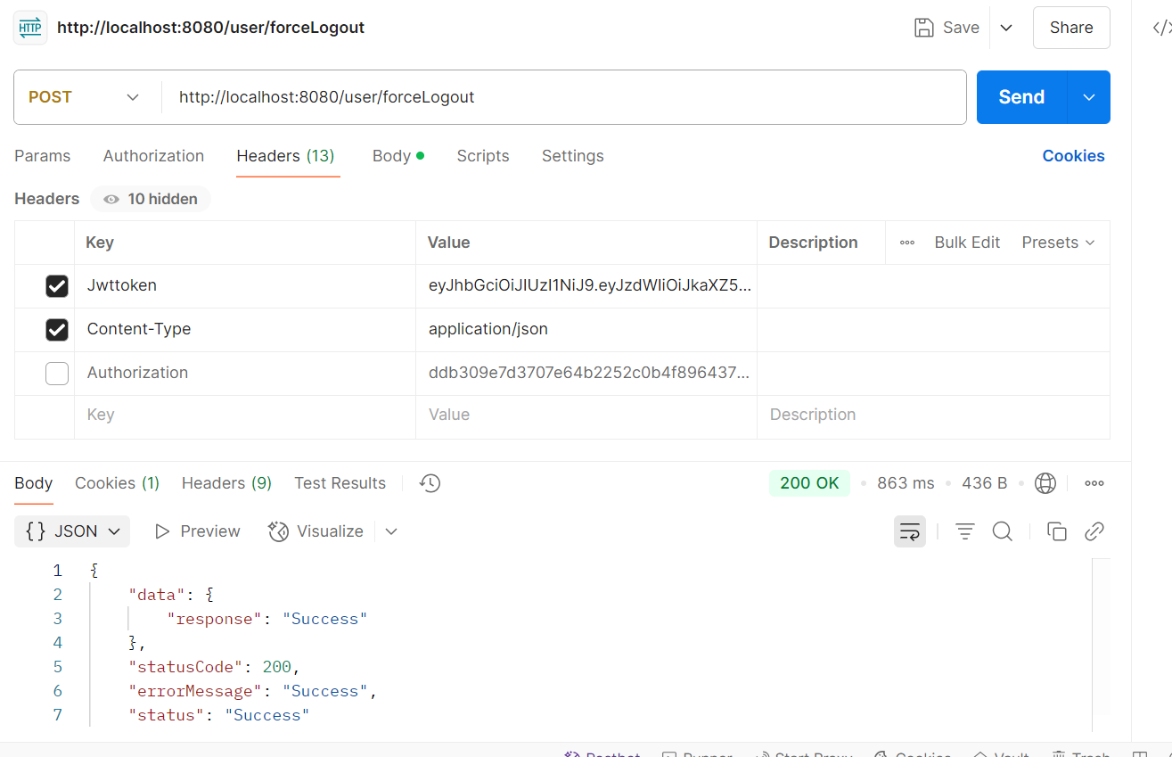The width and height of the screenshot is (1172, 757).
Task: Click the "response": "Success" line
Action: 267,619
